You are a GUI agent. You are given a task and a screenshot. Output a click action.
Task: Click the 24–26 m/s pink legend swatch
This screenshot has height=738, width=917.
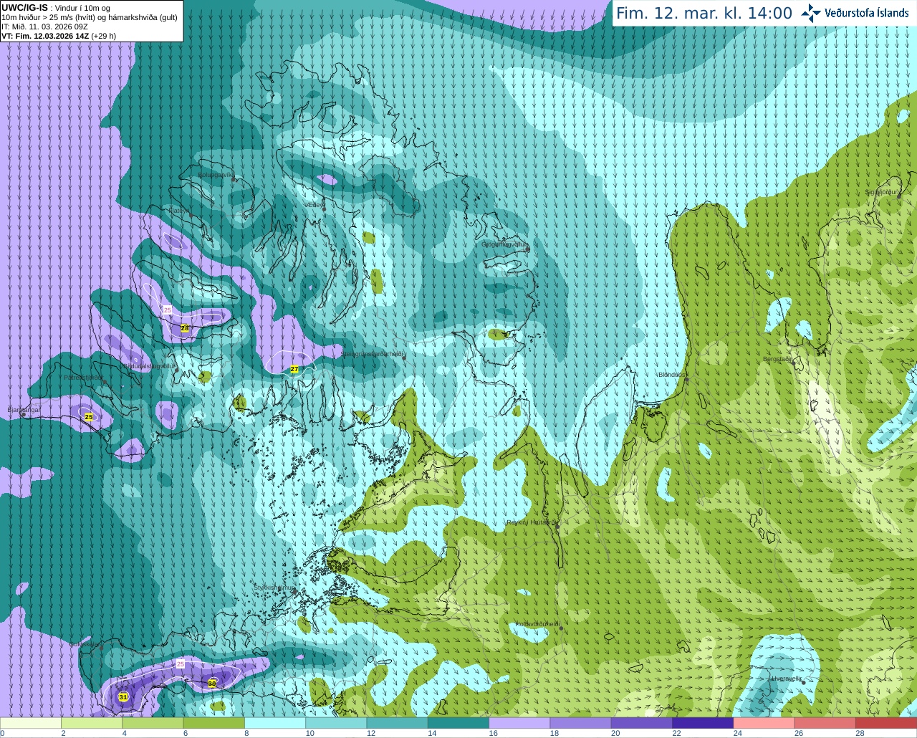click(x=764, y=723)
